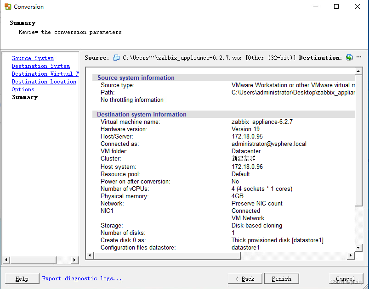The width and height of the screenshot is (369, 289).
Task: Select the Thick provisioned disk value
Action: [x=278, y=240]
